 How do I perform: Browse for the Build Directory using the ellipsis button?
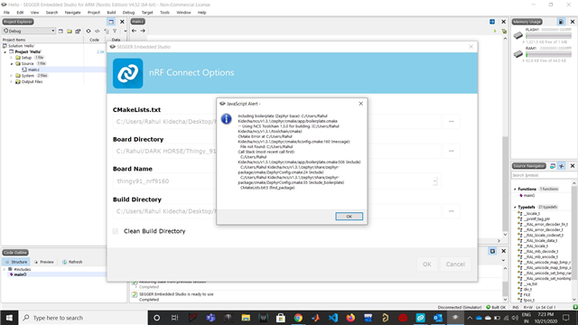point(452,211)
